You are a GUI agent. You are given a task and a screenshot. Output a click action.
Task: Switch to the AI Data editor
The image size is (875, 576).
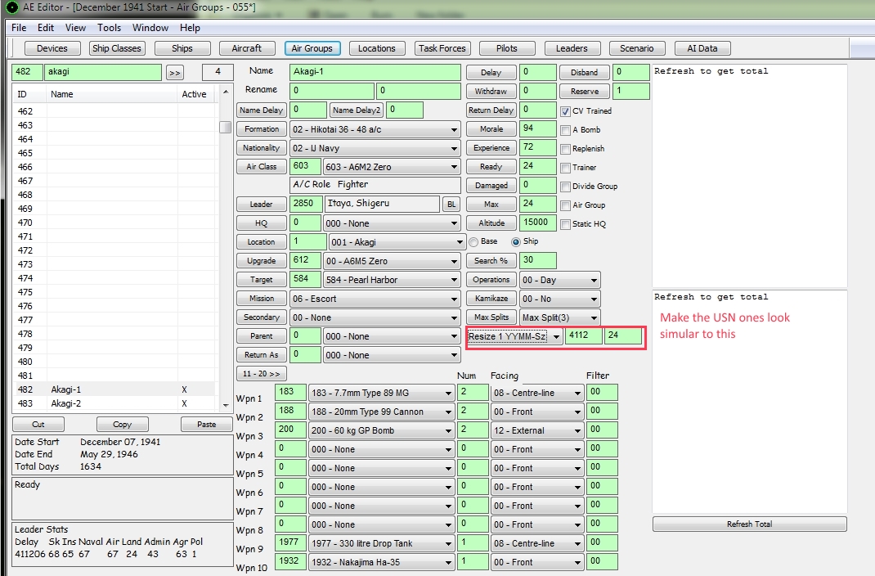(x=702, y=48)
